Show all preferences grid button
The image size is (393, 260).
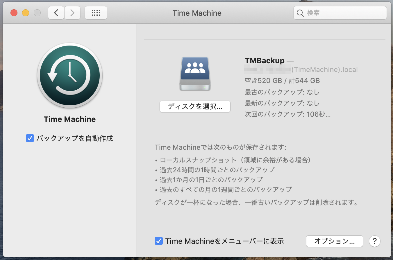96,13
